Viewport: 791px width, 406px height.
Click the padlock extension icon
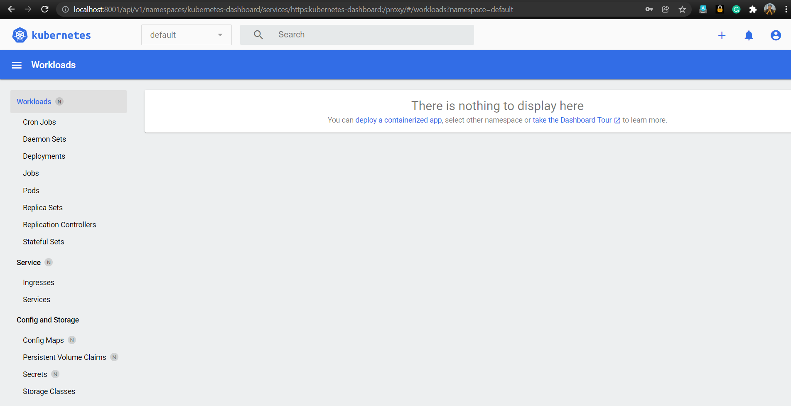720,9
